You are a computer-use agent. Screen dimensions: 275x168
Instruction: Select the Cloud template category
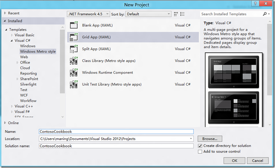pyautogui.click(x=25, y=68)
